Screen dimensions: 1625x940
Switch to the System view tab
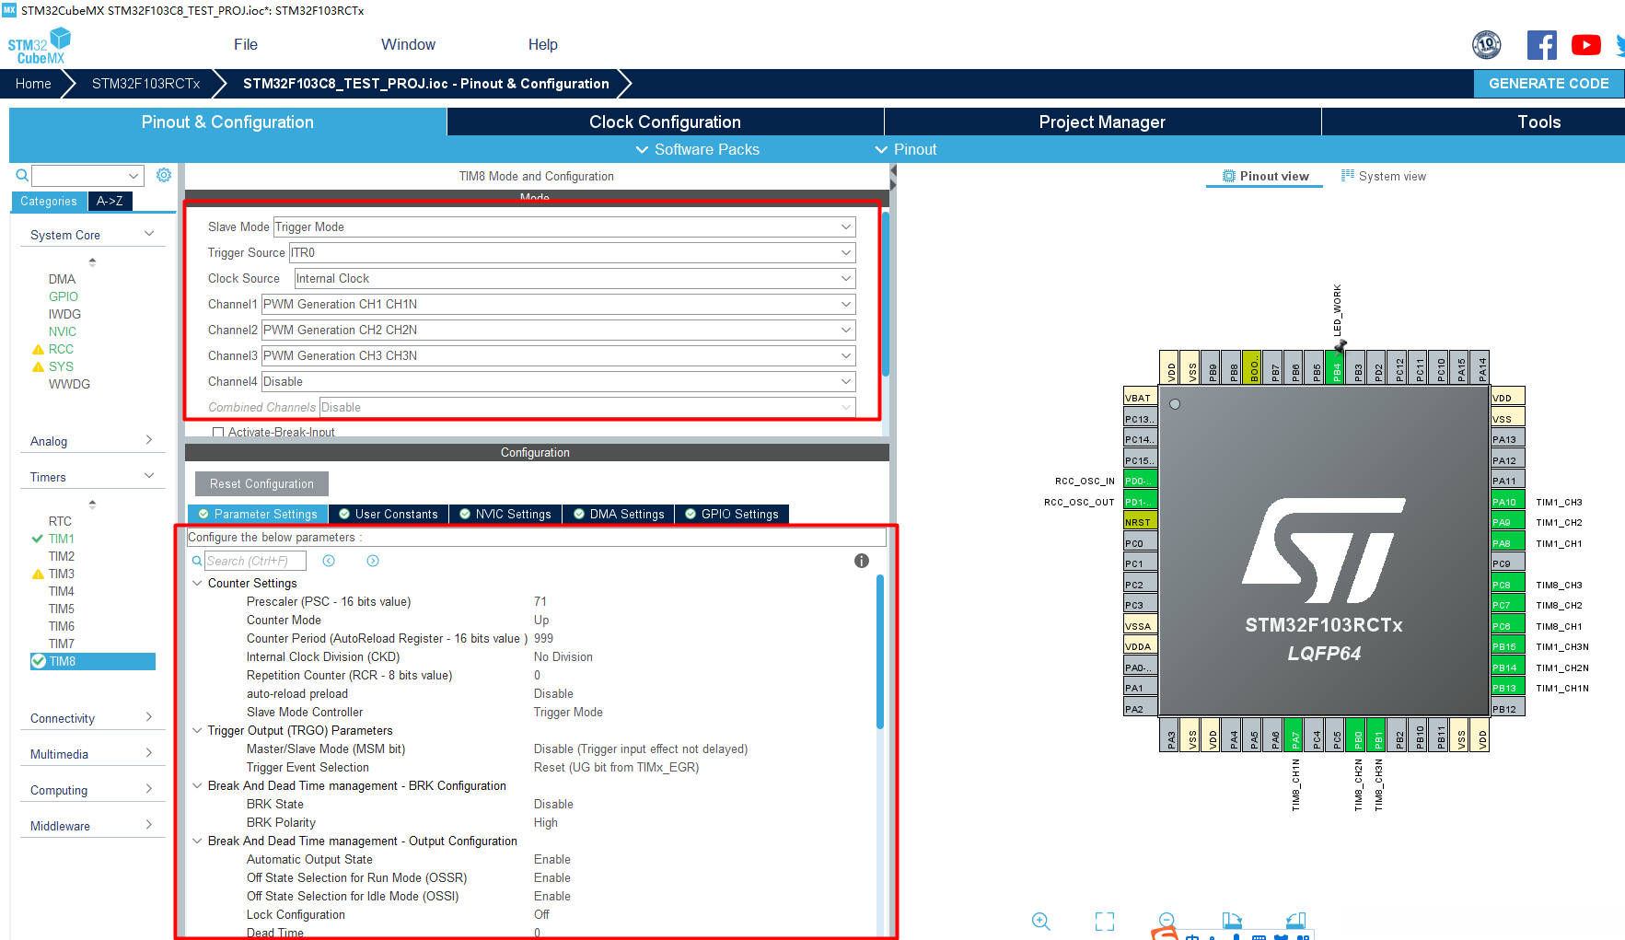(x=1383, y=176)
